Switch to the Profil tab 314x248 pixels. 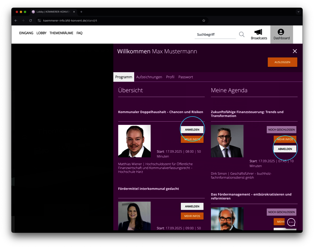pyautogui.click(x=170, y=77)
